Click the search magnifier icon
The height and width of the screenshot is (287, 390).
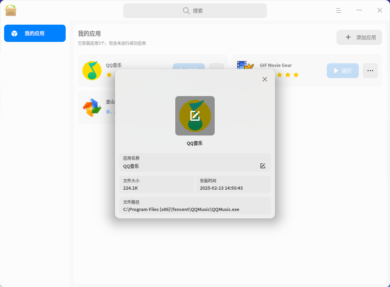186,11
